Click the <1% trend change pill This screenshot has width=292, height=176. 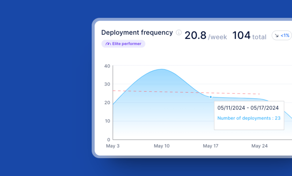coord(282,35)
